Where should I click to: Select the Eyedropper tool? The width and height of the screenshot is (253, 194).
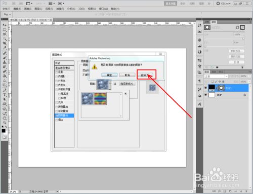[x=5, y=48]
